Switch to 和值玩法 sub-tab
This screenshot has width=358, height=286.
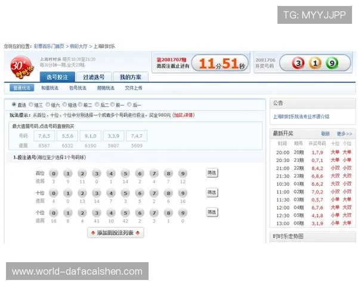(50, 88)
